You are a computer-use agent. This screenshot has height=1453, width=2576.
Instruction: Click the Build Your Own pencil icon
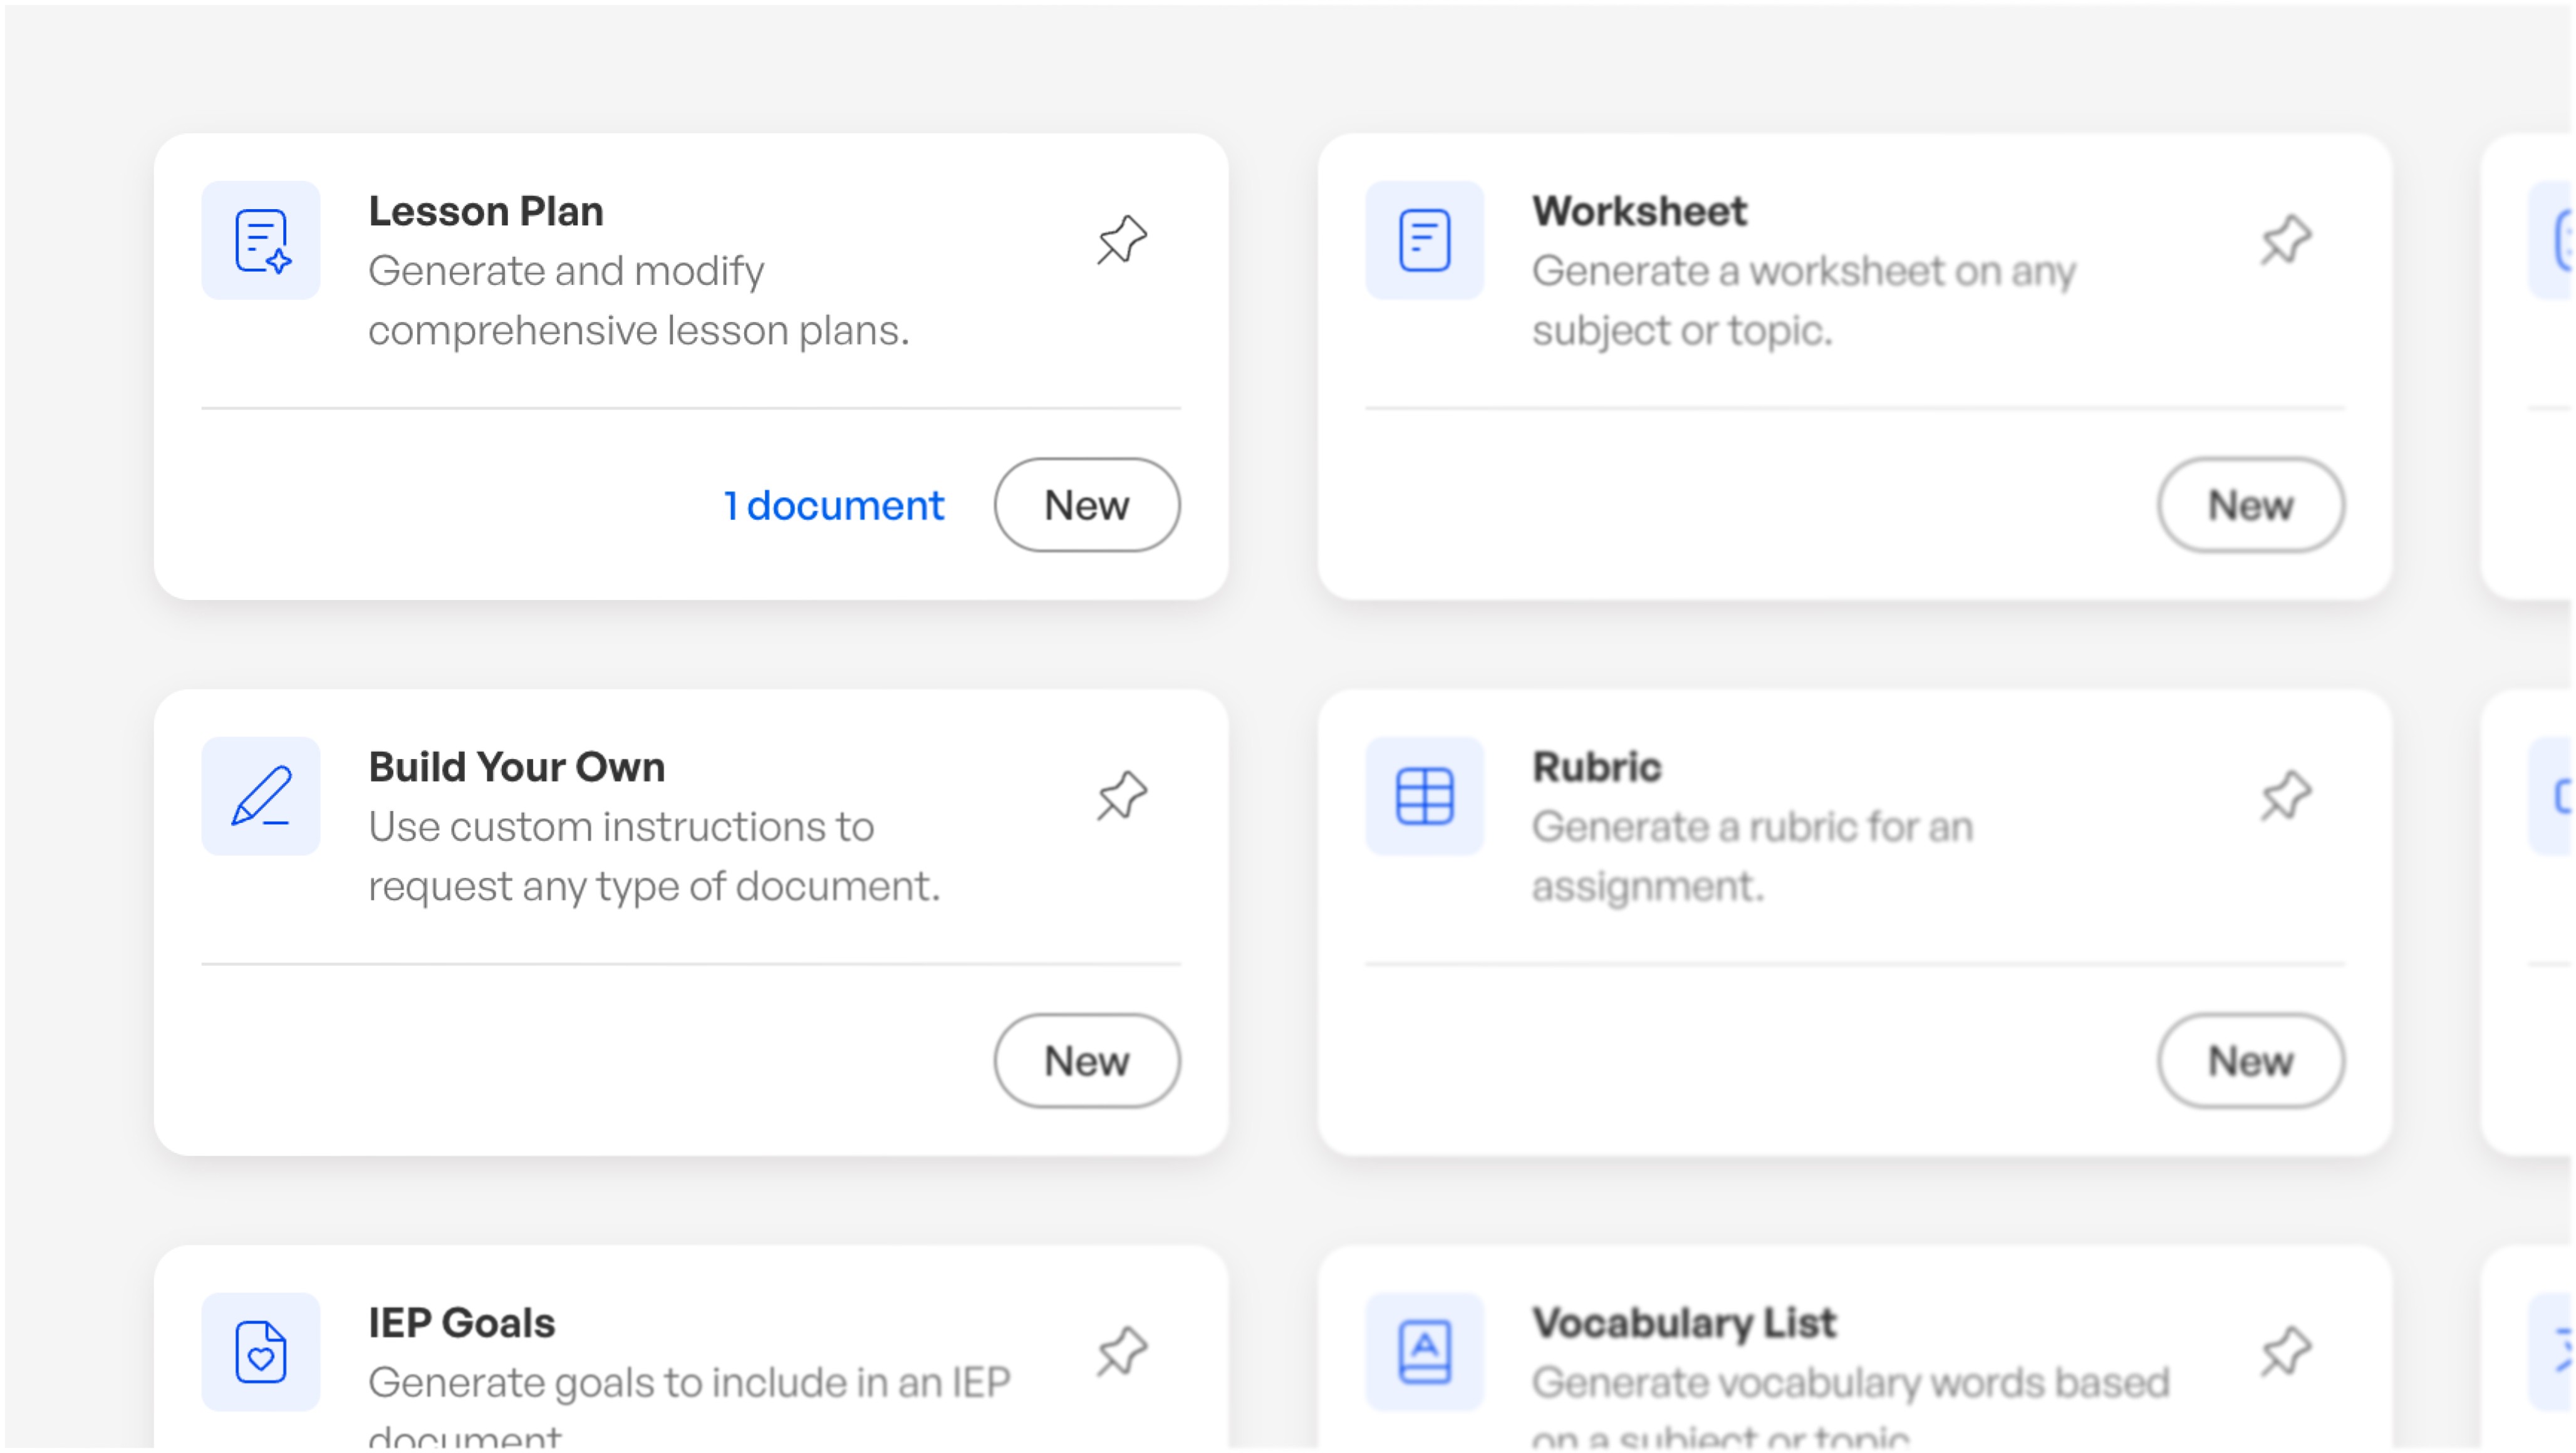point(261,796)
